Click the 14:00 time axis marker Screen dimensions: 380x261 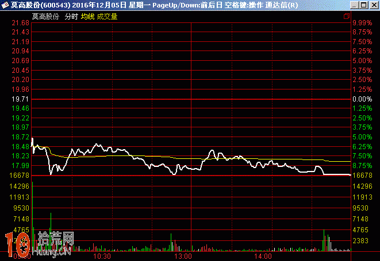[263, 256]
